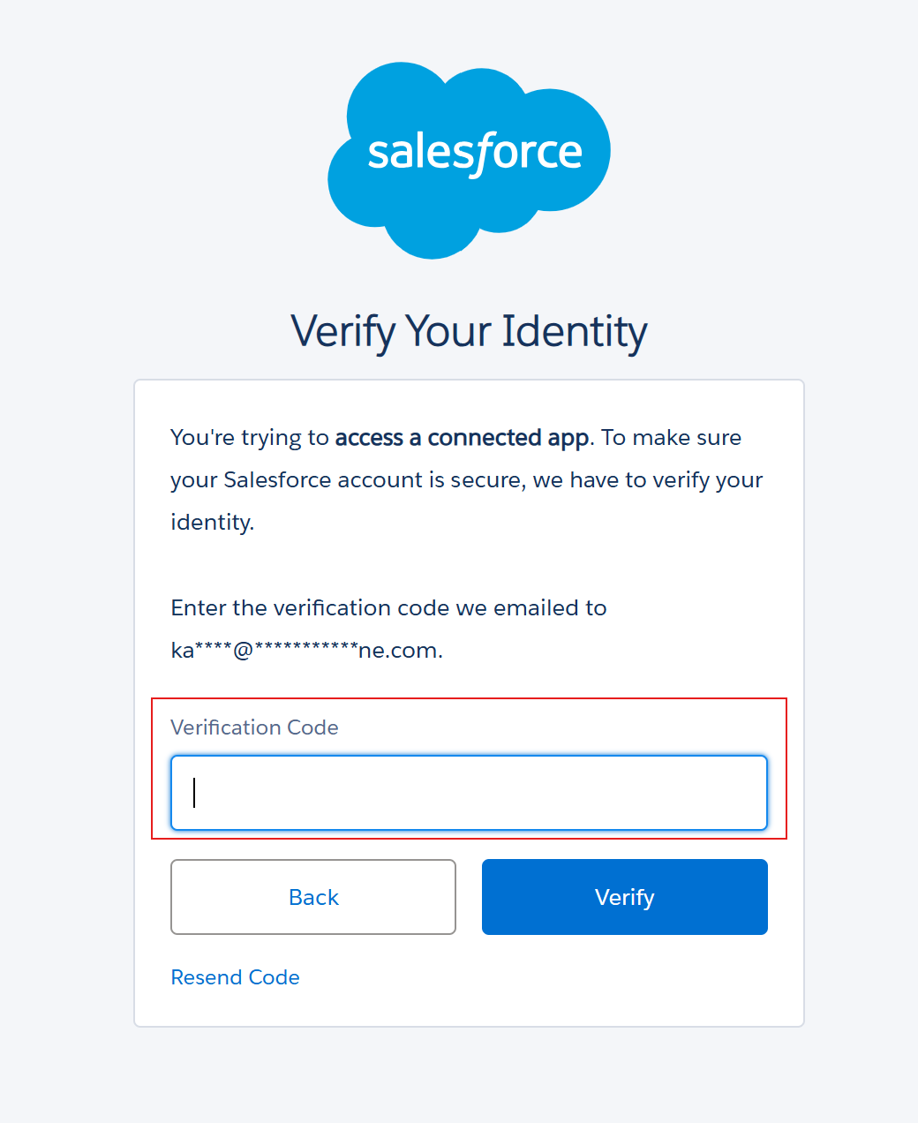The height and width of the screenshot is (1123, 918).
Task: Click the Verify Your Identity heading
Action: point(469,331)
